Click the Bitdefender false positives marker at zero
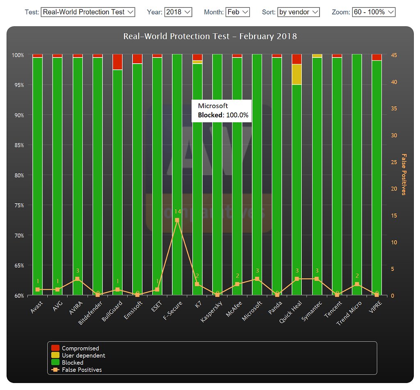Viewport: 420px width, 390px height. tap(98, 295)
